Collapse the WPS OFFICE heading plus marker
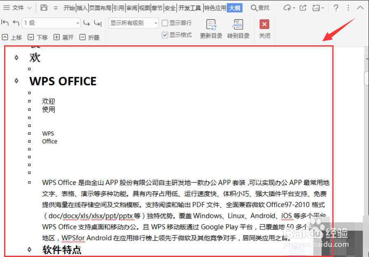Image resolution: width=369 pixels, height=257 pixels. (x=16, y=81)
